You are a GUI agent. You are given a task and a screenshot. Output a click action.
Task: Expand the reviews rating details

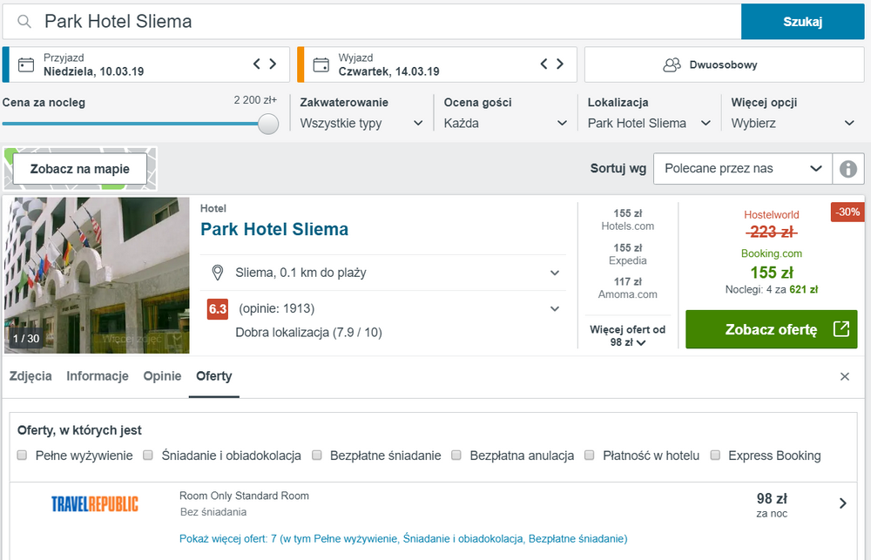554,309
